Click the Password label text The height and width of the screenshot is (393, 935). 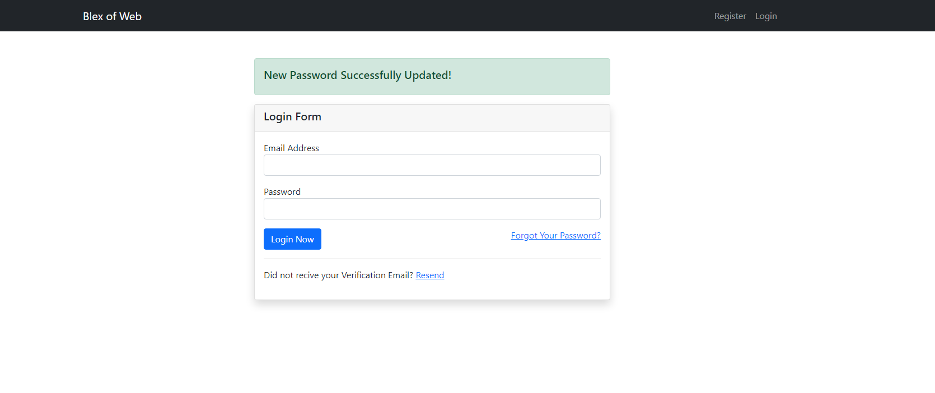click(x=282, y=191)
